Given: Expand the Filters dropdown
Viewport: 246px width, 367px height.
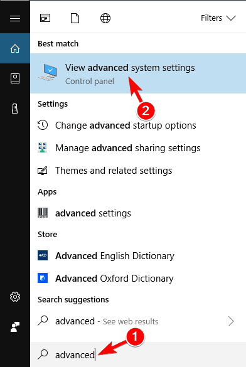Looking at the screenshot, I should [x=218, y=18].
